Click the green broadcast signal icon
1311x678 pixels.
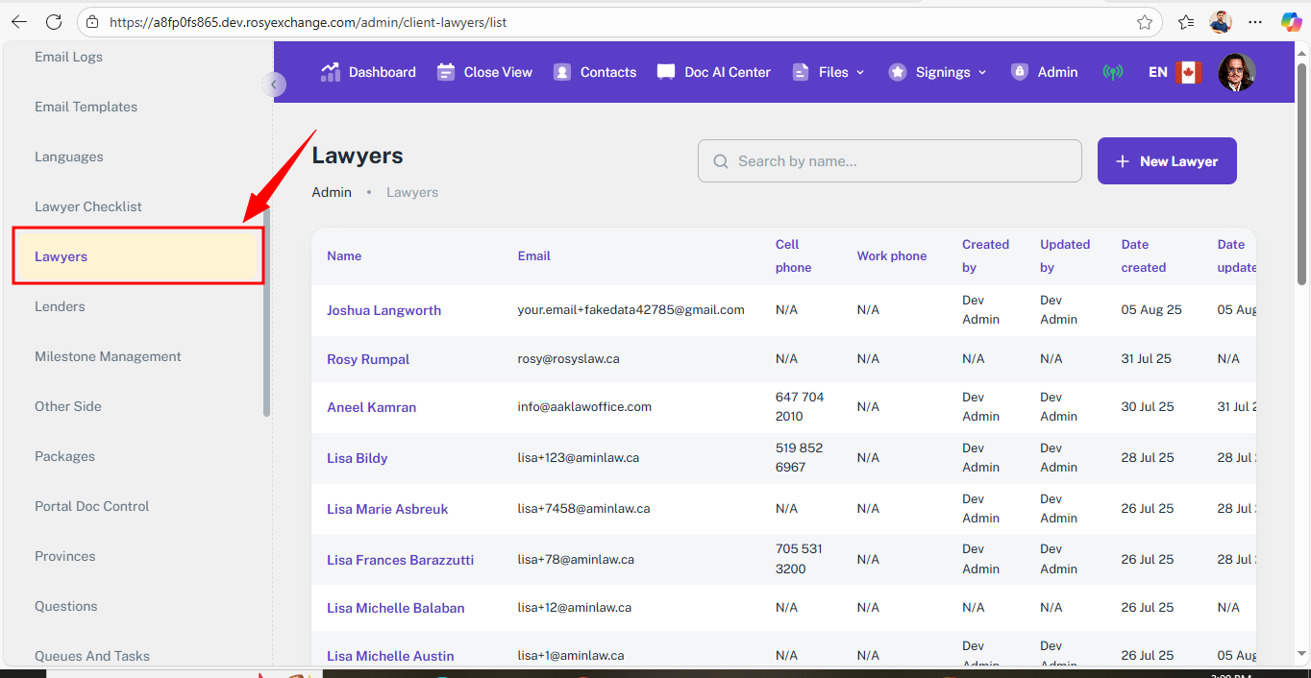click(x=1112, y=72)
